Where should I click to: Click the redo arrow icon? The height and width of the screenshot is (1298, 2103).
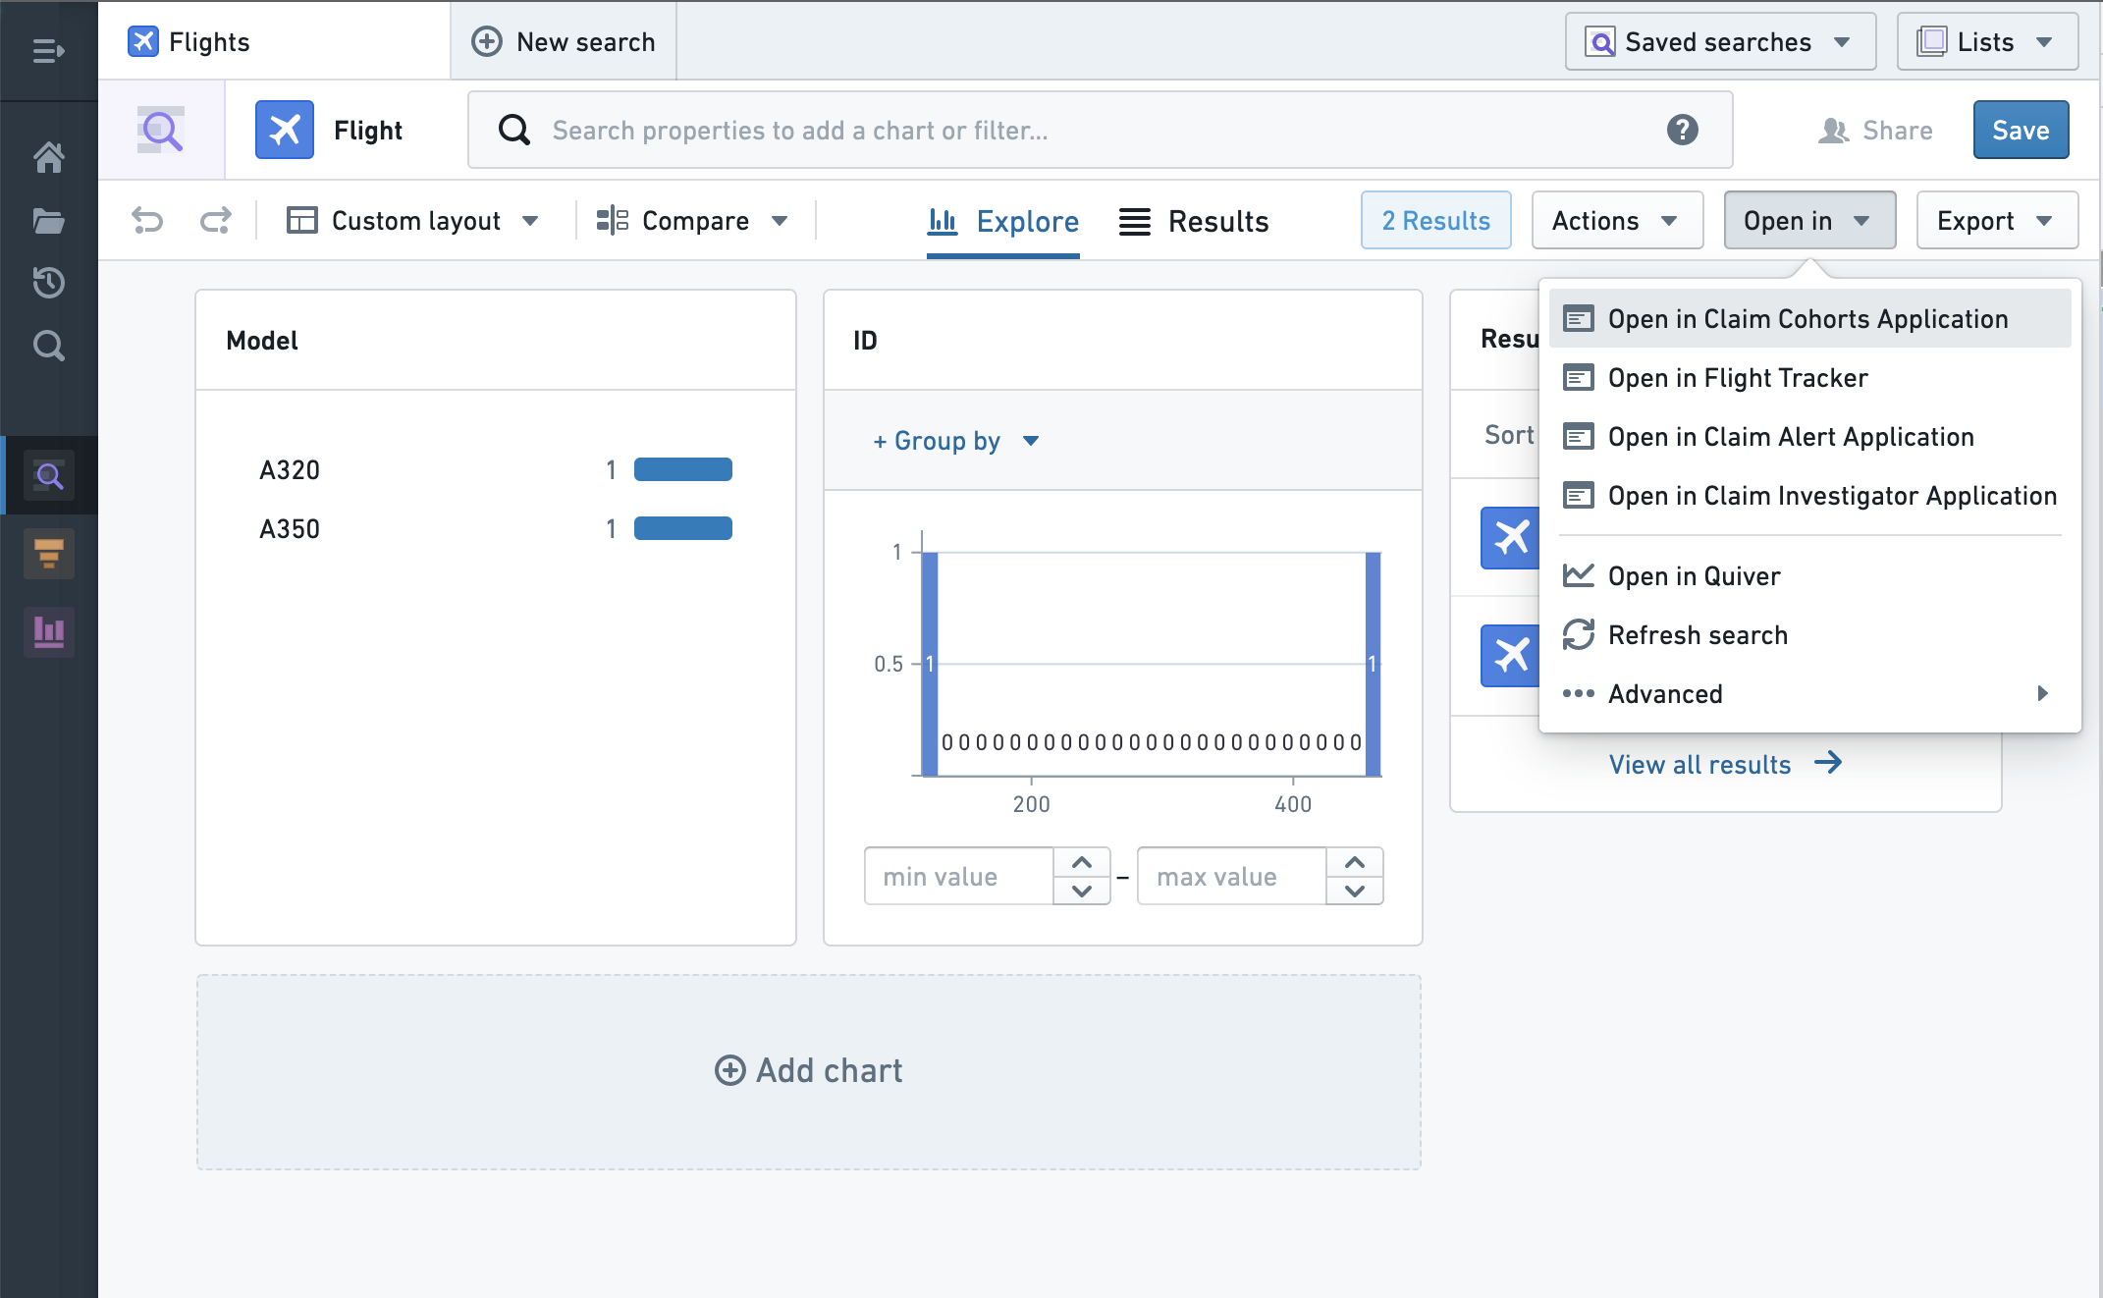(x=215, y=221)
